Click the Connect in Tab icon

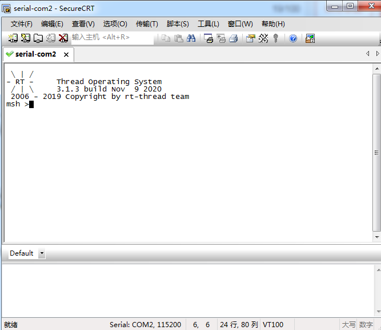click(x=38, y=38)
